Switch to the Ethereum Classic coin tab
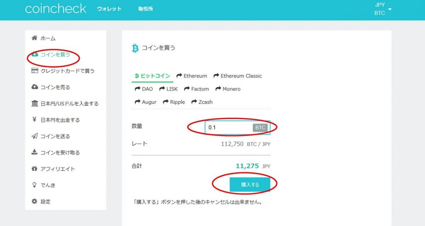The height and width of the screenshot is (226, 425). (x=238, y=76)
